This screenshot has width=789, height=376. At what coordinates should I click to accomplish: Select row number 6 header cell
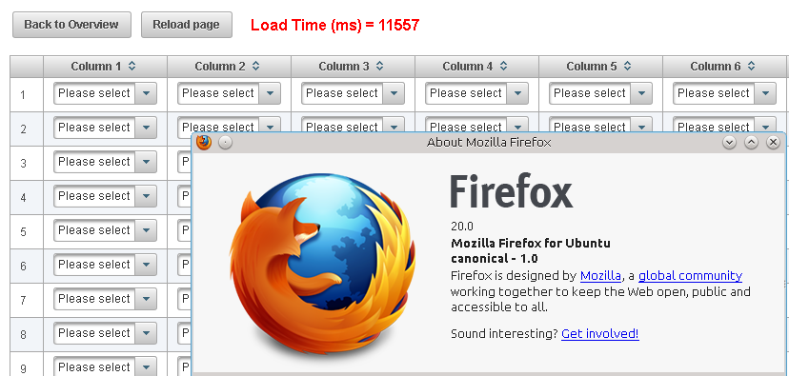tap(27, 266)
